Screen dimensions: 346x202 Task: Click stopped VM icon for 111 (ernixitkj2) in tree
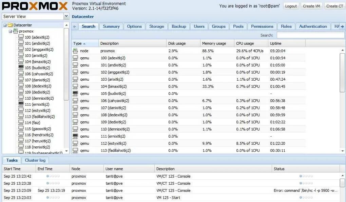21,104
